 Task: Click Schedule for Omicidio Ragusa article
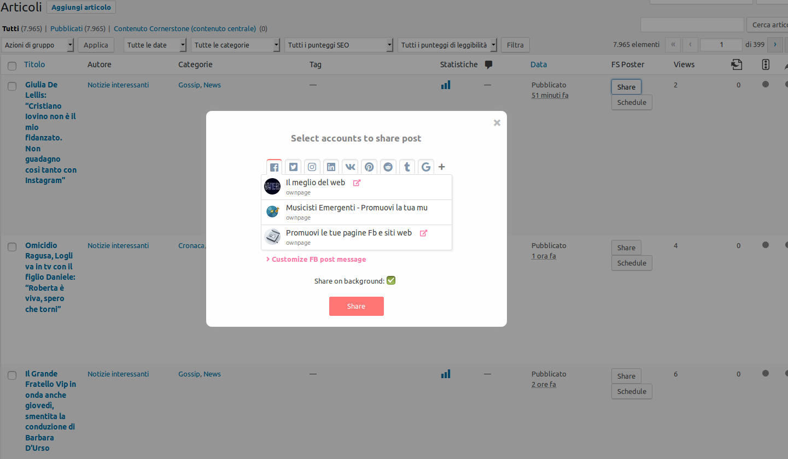[x=632, y=263]
